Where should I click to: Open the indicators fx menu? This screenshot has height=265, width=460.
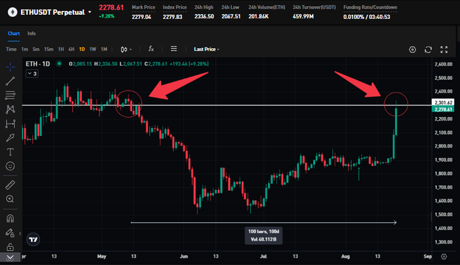point(151,49)
